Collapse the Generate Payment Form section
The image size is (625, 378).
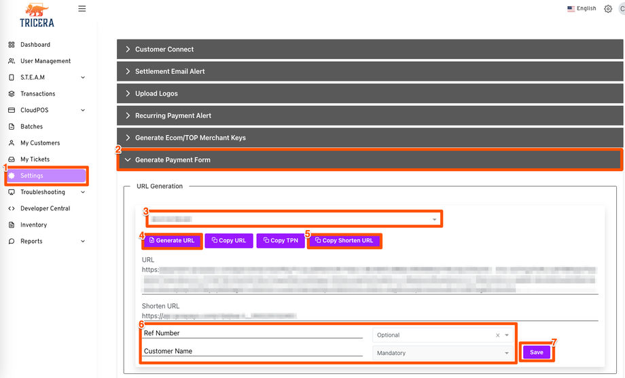coord(370,159)
